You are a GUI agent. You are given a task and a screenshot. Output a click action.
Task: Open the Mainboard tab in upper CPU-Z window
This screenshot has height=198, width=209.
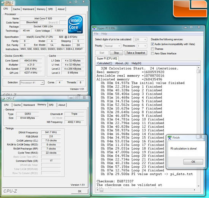tap(28, 9)
